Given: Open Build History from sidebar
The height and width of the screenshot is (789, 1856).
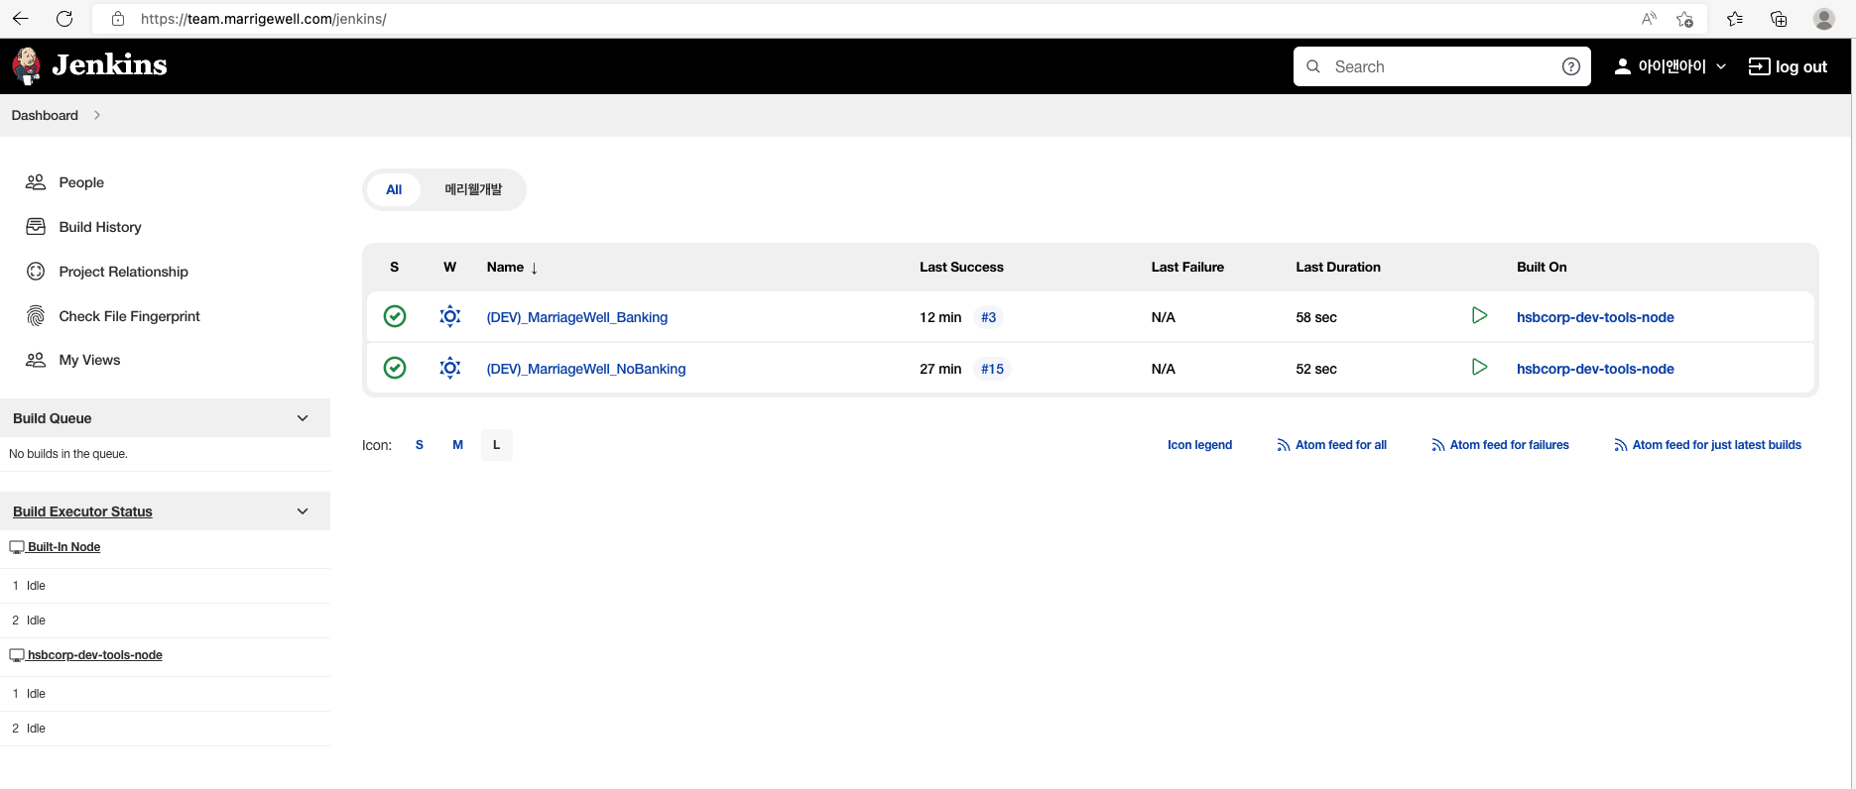Looking at the screenshot, I should point(99,227).
